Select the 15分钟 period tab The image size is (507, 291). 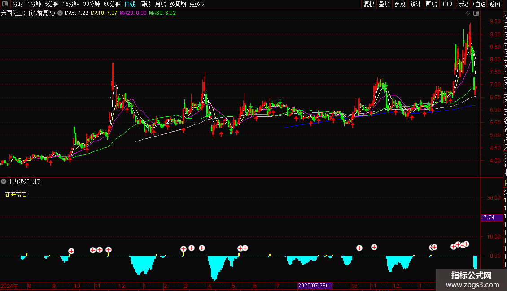tap(71, 4)
